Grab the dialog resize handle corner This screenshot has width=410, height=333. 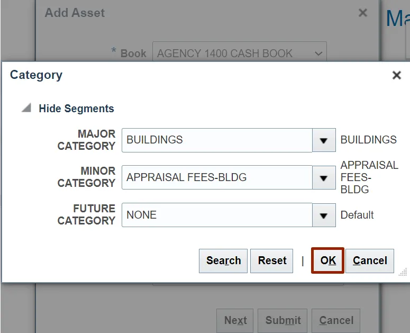pos(403,272)
